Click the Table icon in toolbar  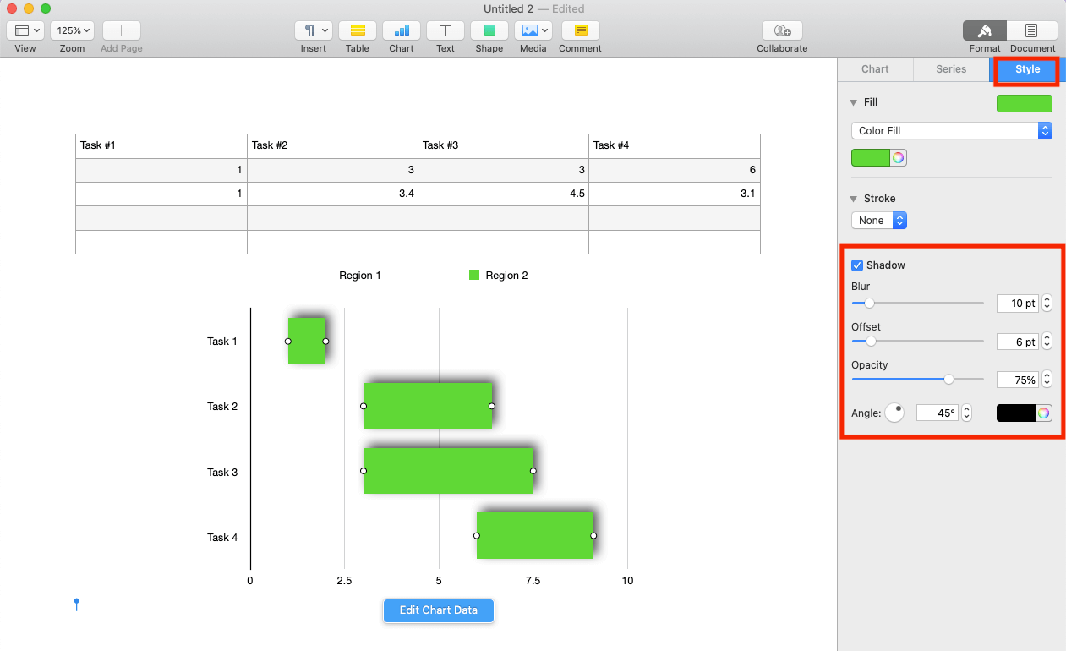[x=358, y=30]
